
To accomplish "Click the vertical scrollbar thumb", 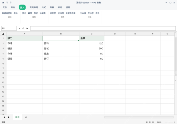I will pyautogui.click(x=176, y=56).
